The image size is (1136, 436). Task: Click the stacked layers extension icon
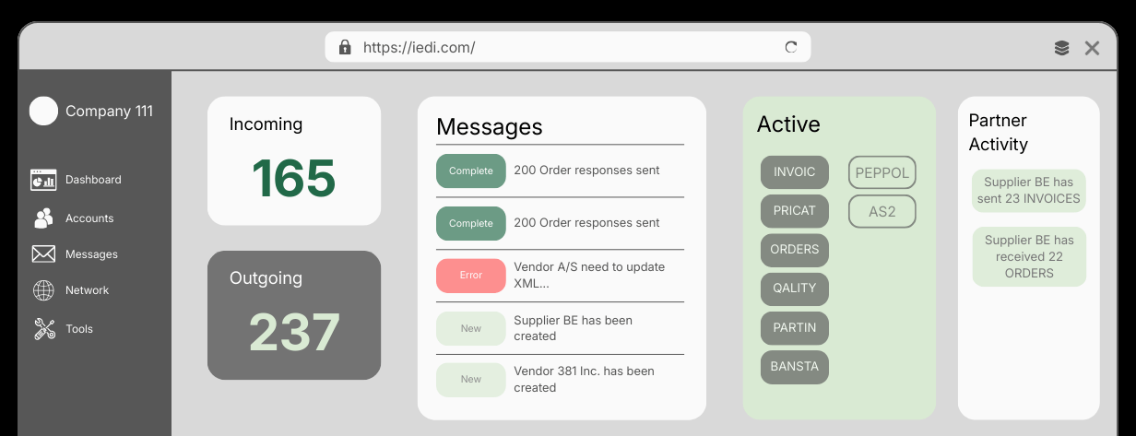coord(1061,48)
